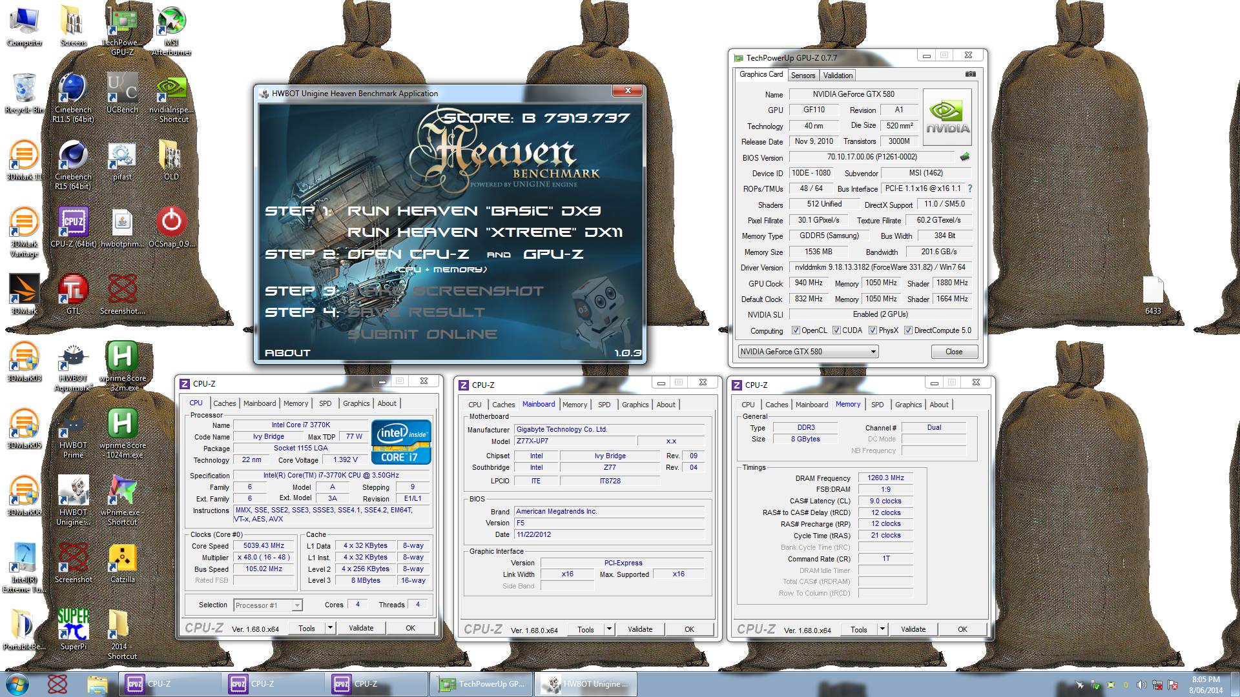Open the 6433 file on desktop

tap(1153, 296)
